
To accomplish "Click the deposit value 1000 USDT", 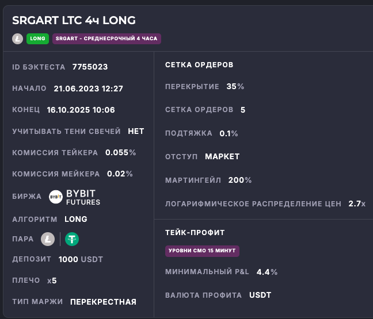I will tap(81, 259).
